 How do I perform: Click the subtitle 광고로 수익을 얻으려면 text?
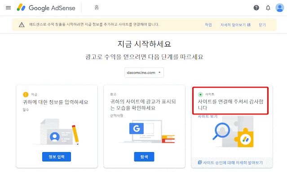tap(144, 57)
